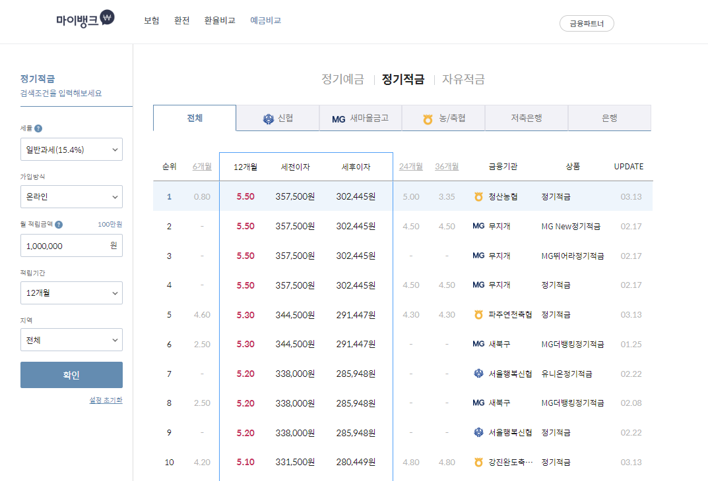Sort by the 24개월 column header
Viewport: 708px width, 481px height.
tap(411, 167)
